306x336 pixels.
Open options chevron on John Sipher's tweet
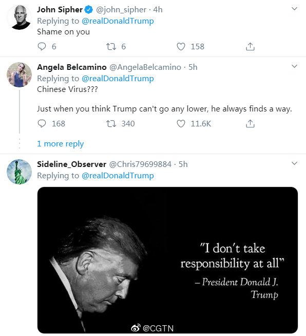pos(294,9)
